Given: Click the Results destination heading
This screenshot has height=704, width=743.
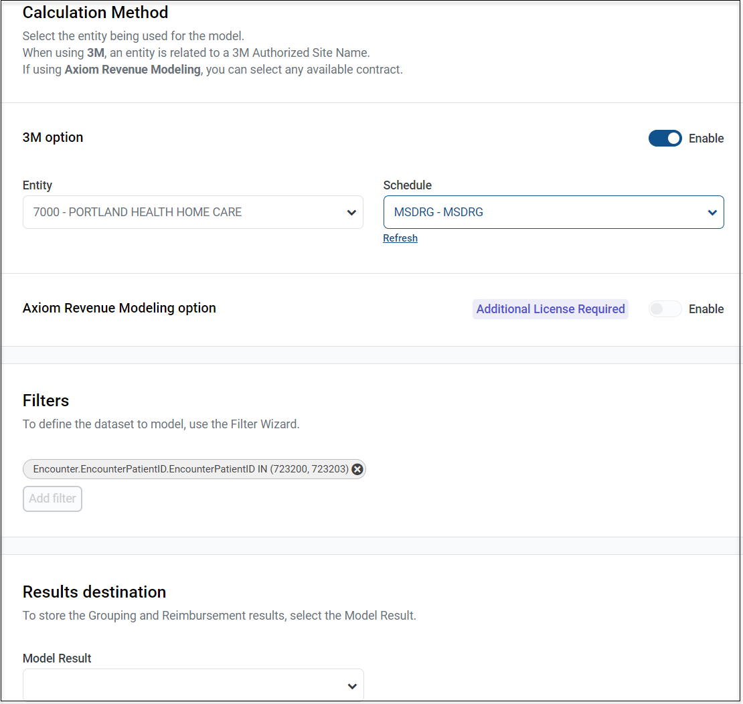Looking at the screenshot, I should coord(94,592).
